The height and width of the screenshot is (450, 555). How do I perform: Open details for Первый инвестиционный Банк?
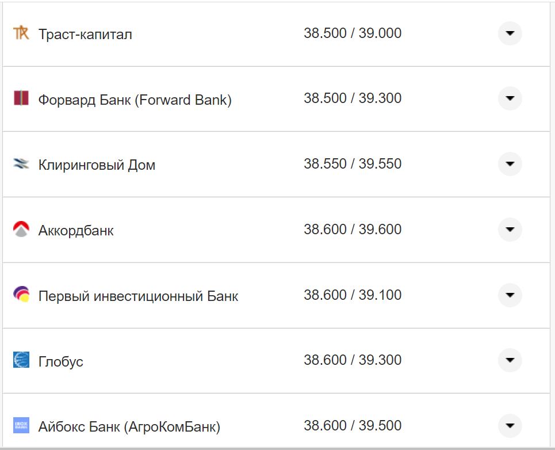pyautogui.click(x=510, y=295)
